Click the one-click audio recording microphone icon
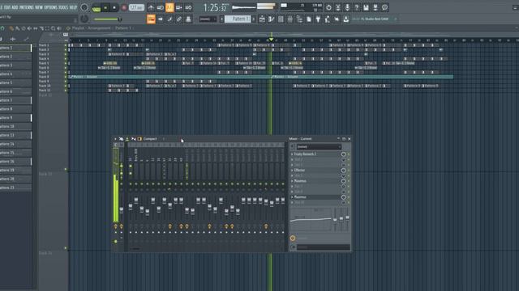The height and width of the screenshot is (291, 519). (x=347, y=7)
